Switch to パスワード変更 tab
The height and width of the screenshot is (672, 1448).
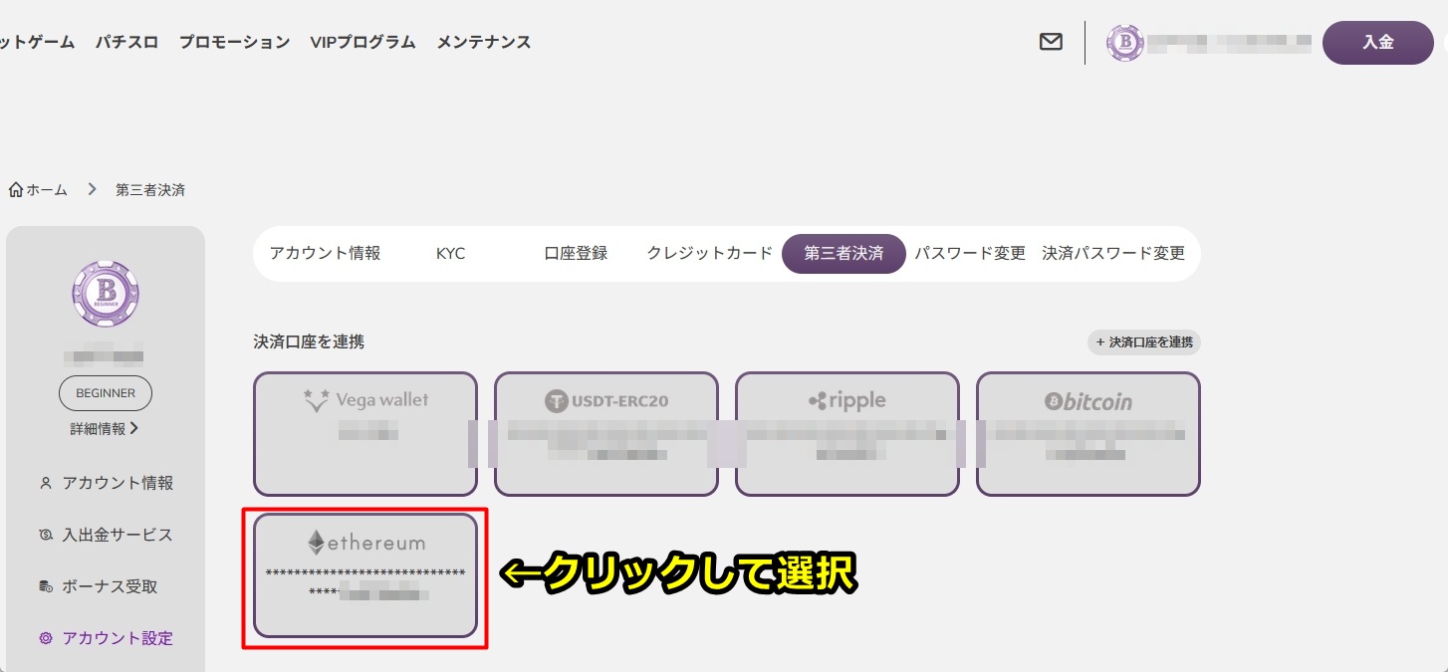click(970, 253)
